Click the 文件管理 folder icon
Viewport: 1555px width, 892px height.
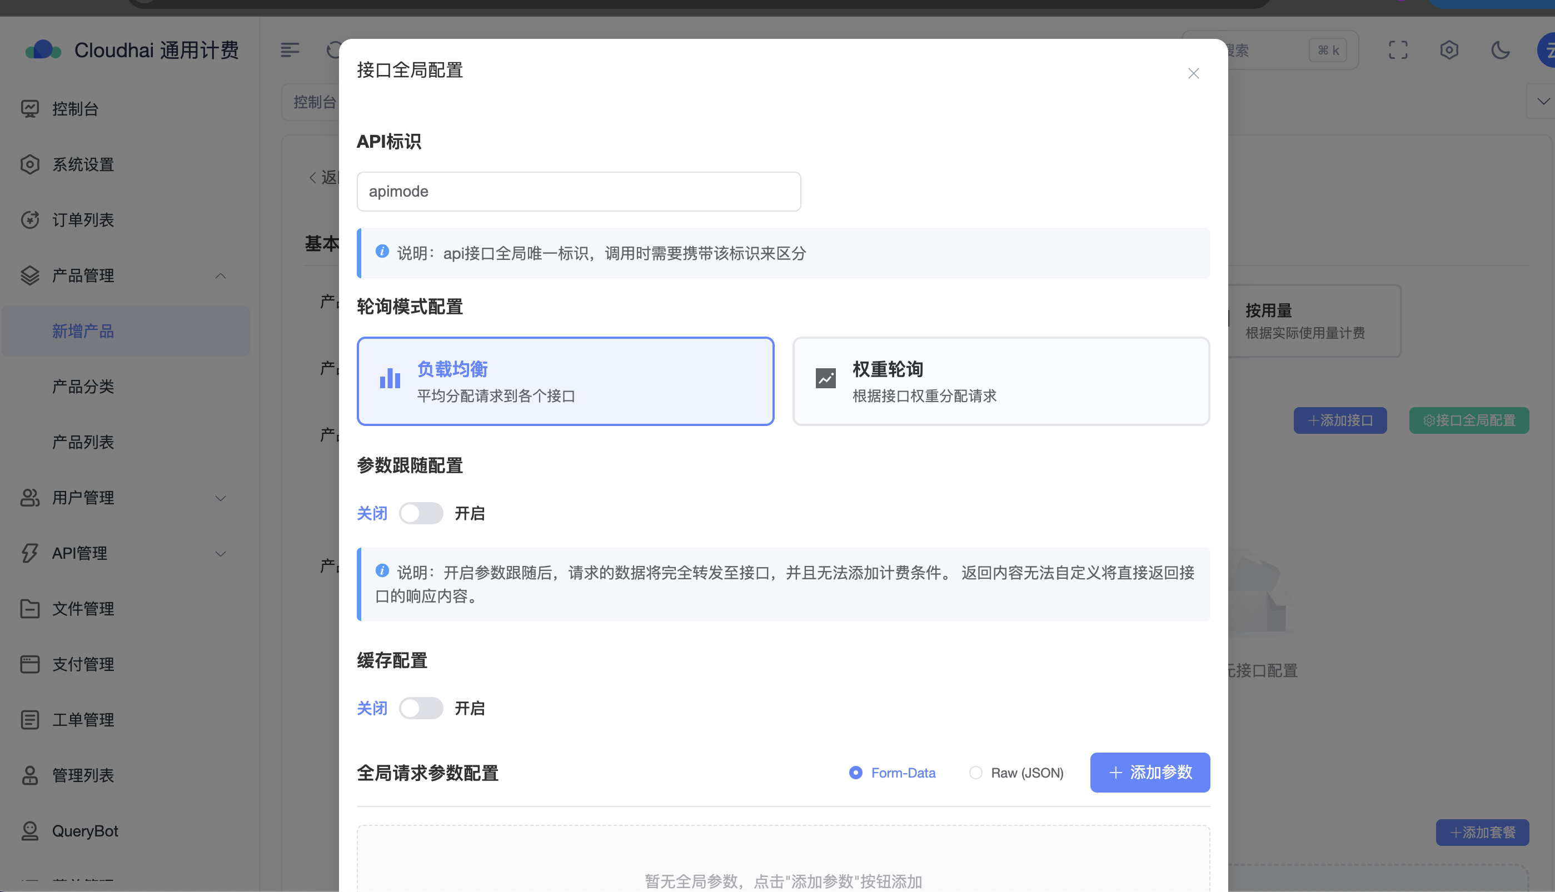click(29, 608)
